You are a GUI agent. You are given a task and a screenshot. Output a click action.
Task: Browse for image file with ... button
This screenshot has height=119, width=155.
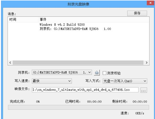click(144, 90)
